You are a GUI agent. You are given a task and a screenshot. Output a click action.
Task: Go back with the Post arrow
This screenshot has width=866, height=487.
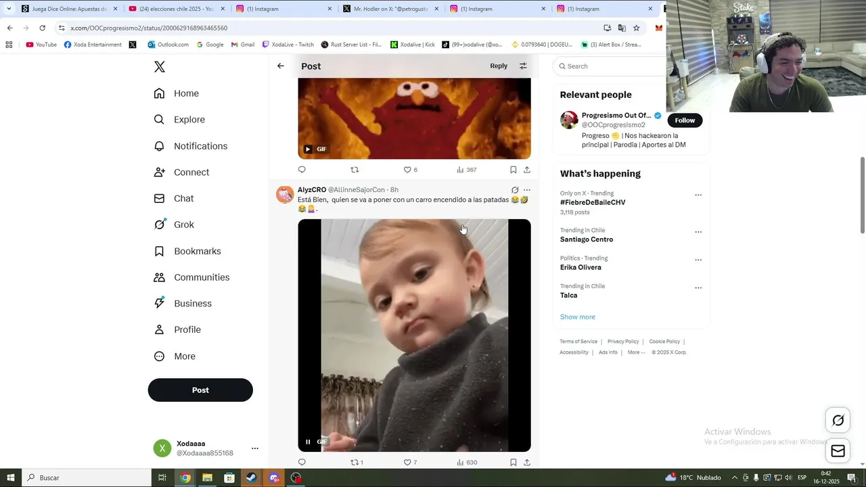pyautogui.click(x=281, y=66)
